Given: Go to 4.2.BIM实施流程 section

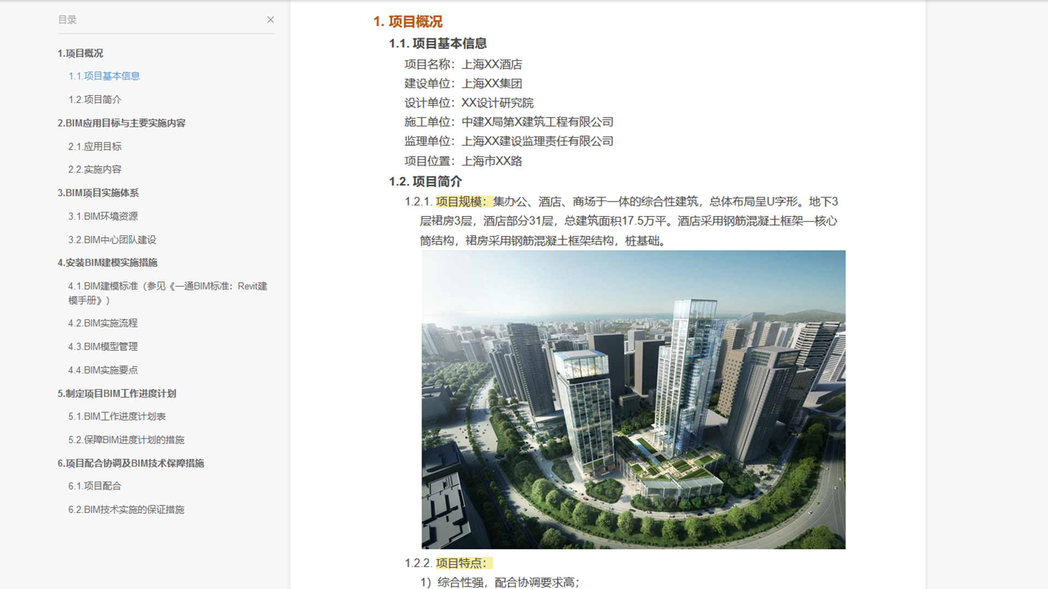Looking at the screenshot, I should [x=103, y=323].
